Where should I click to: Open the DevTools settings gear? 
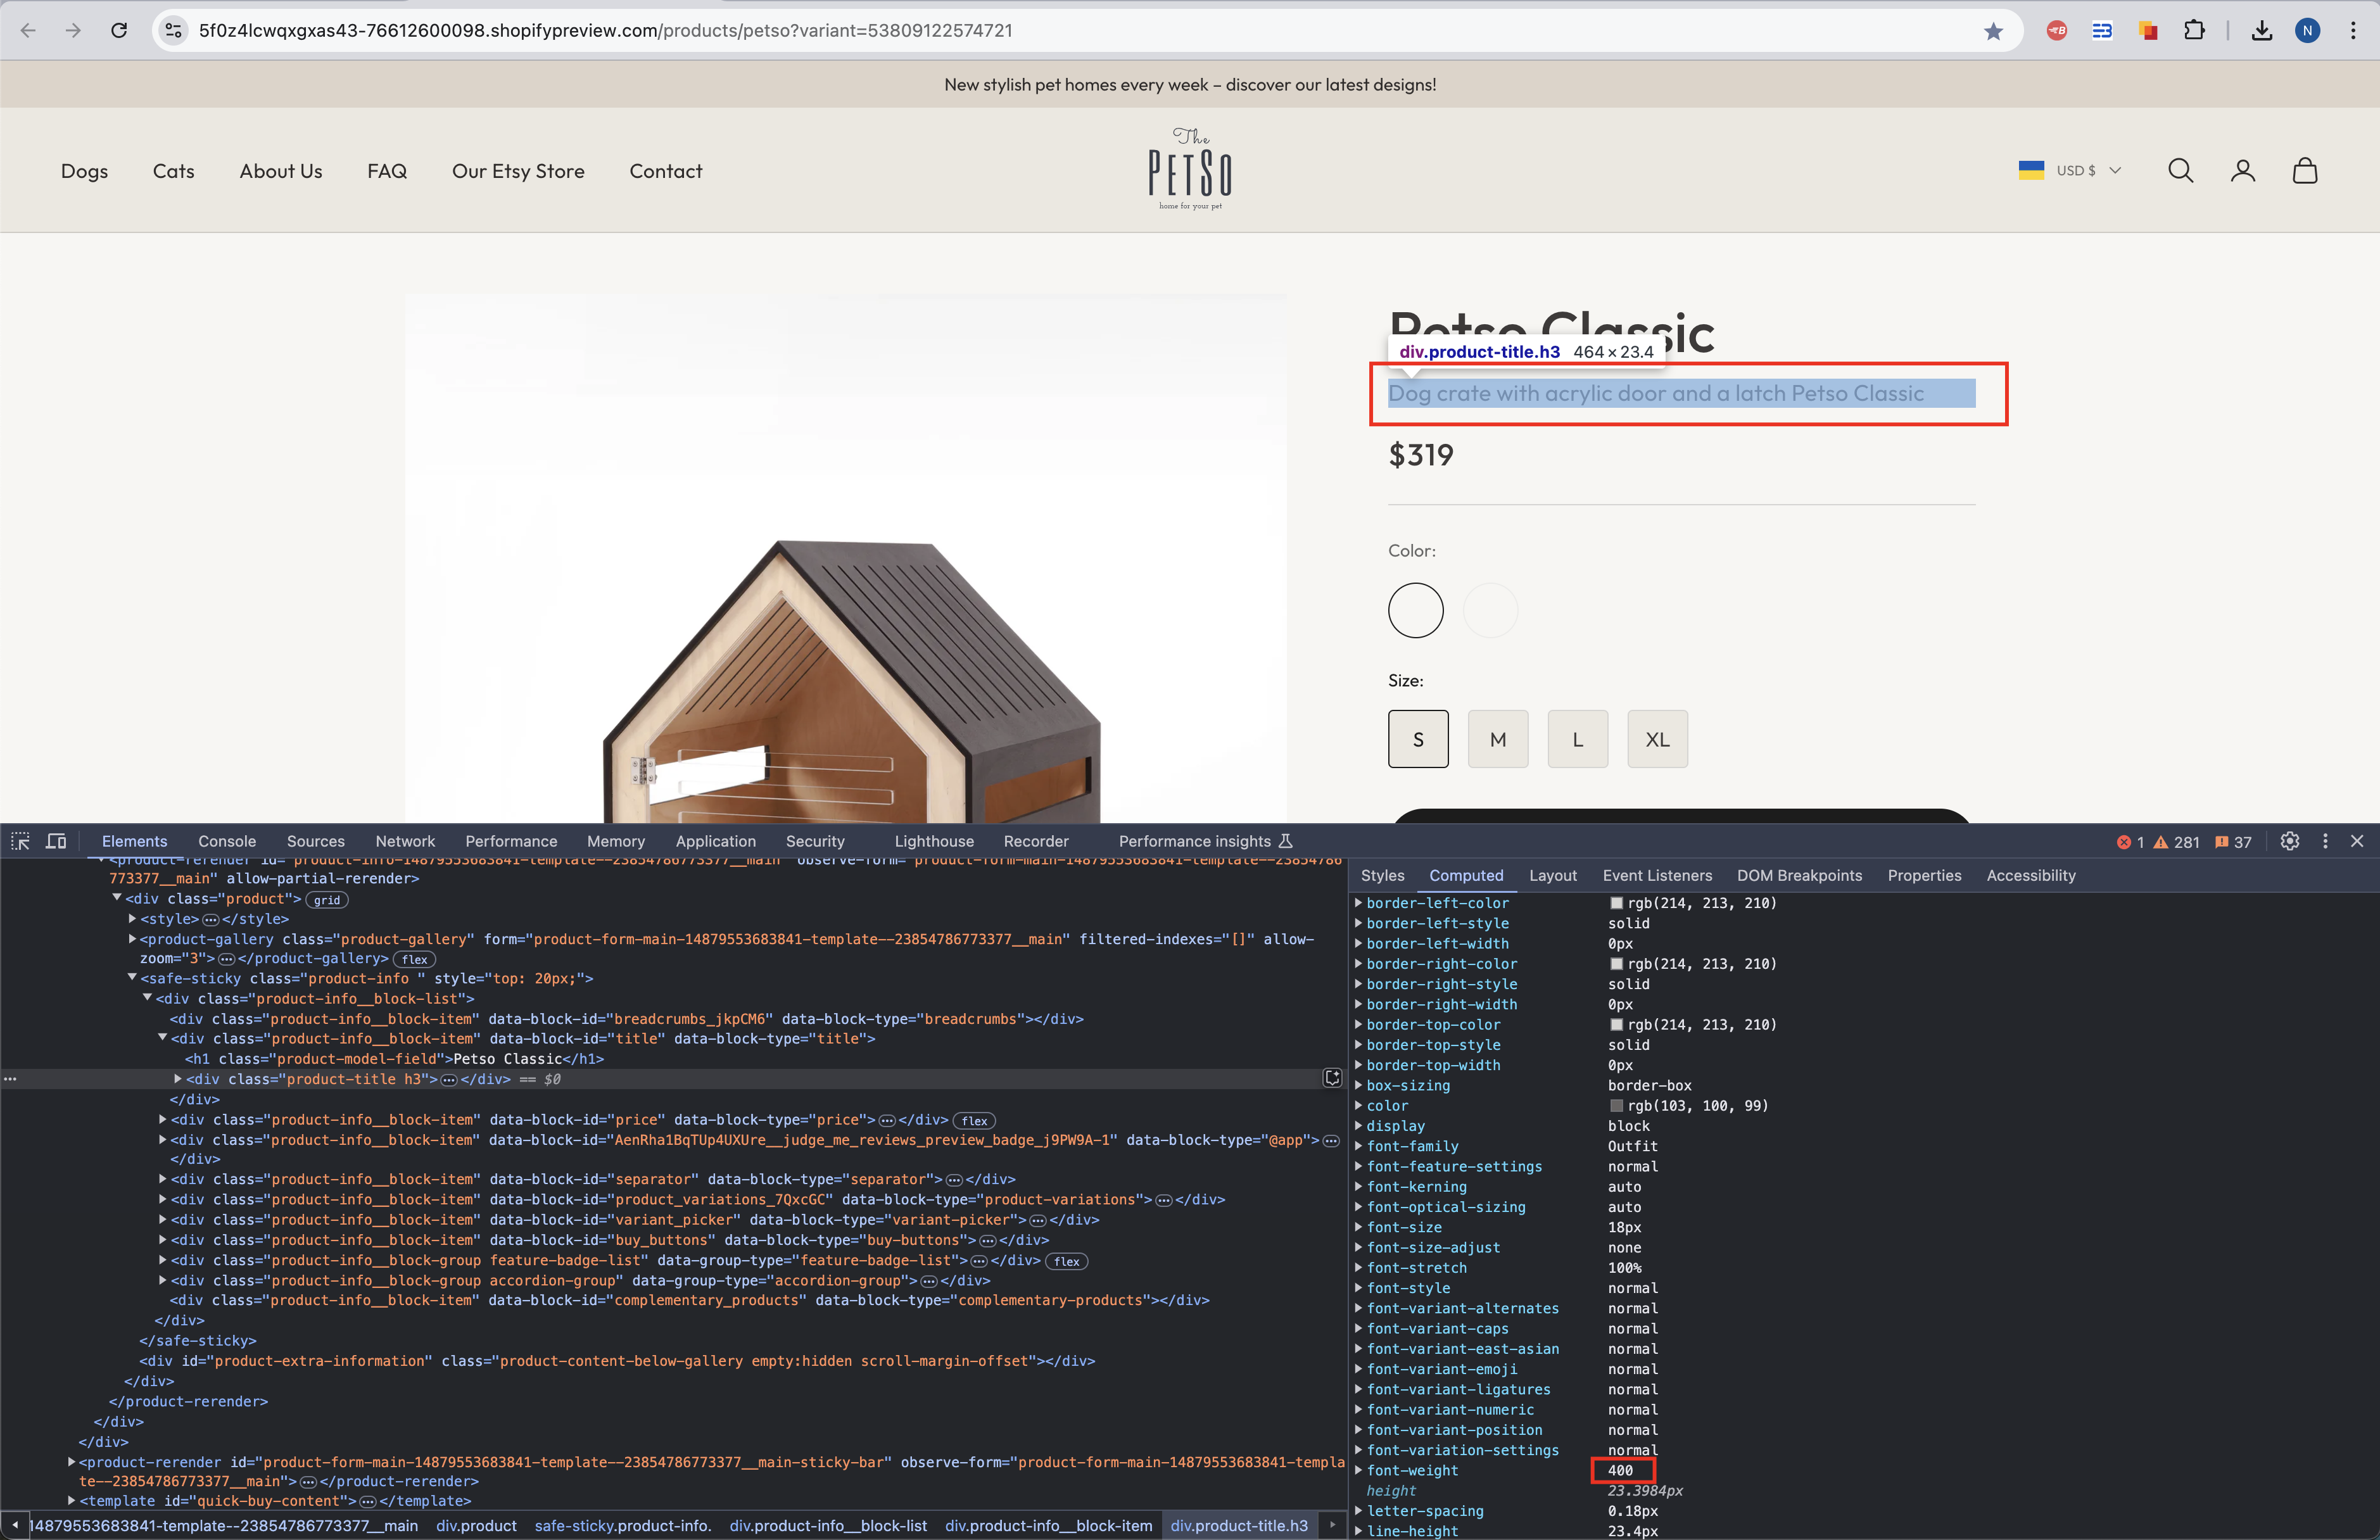click(x=2289, y=841)
